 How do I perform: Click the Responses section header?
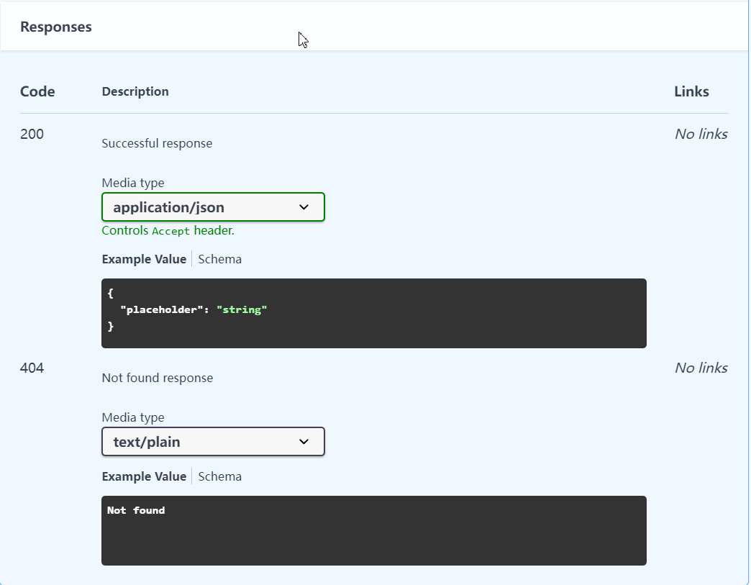click(56, 27)
